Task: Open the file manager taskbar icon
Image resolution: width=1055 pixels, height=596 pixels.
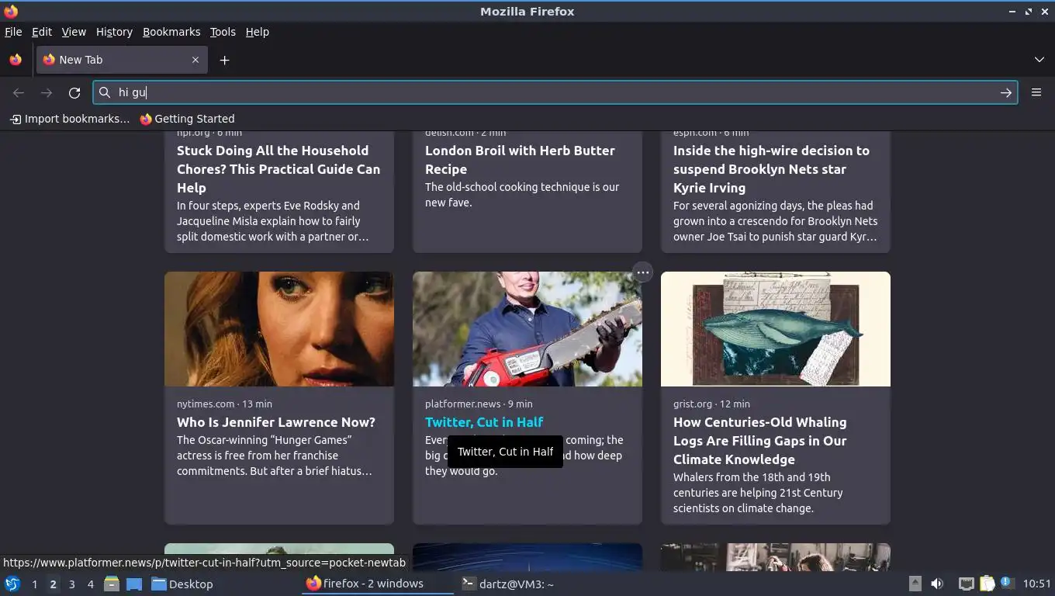Action: click(x=112, y=584)
